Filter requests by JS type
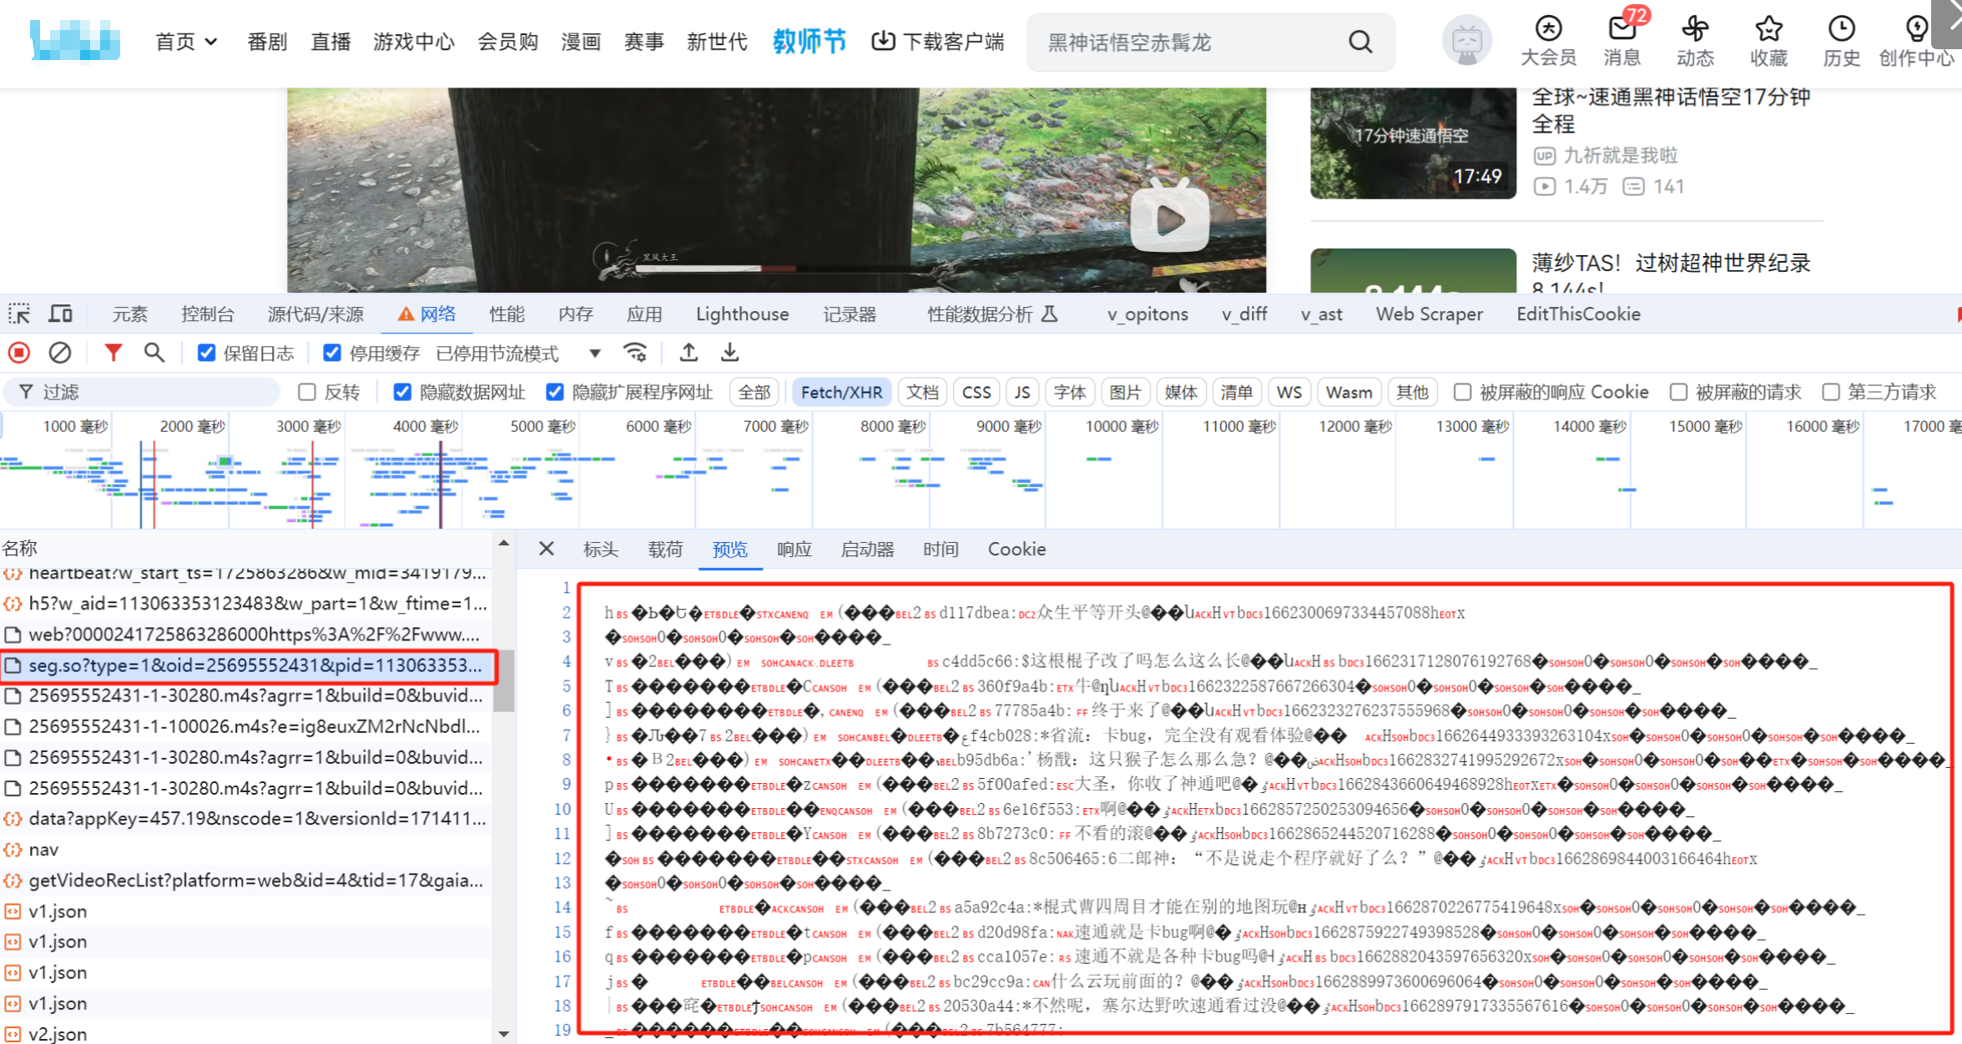Image resolution: width=1962 pixels, height=1044 pixels. tap(1021, 393)
